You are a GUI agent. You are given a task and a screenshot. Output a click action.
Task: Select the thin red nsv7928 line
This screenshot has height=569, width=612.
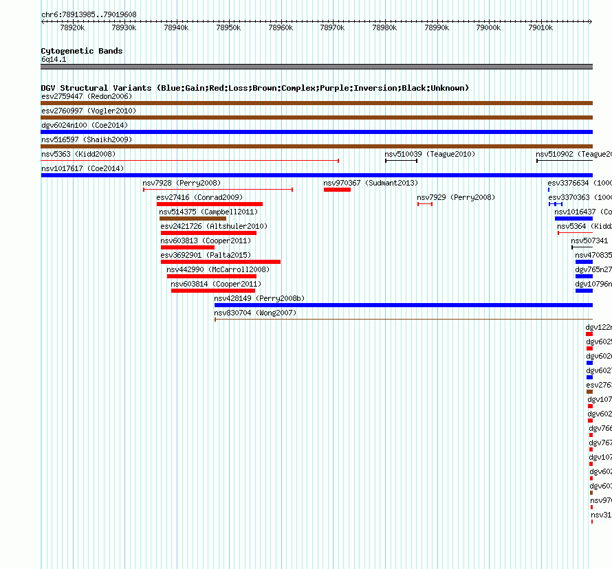tap(218, 190)
